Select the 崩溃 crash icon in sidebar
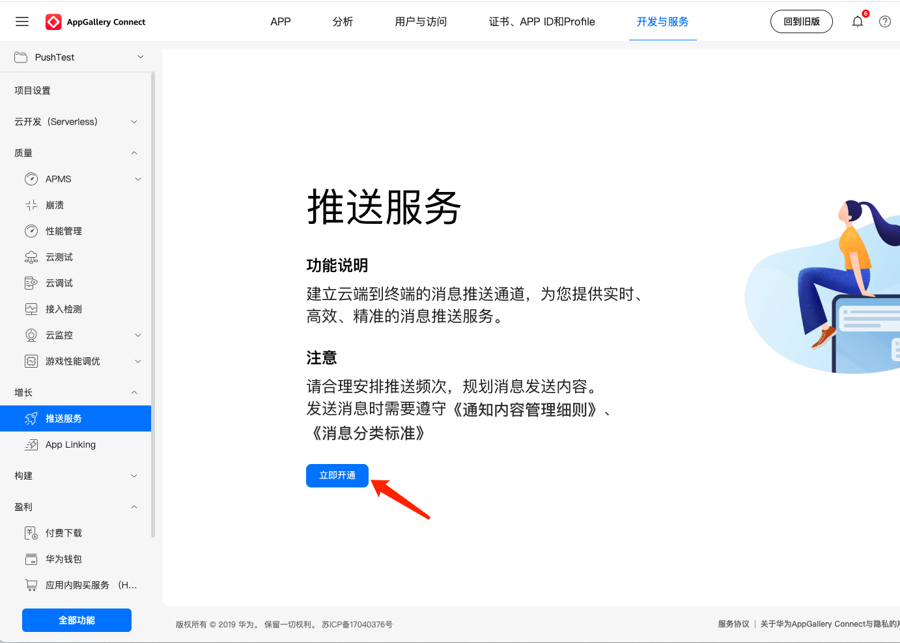 click(x=31, y=205)
